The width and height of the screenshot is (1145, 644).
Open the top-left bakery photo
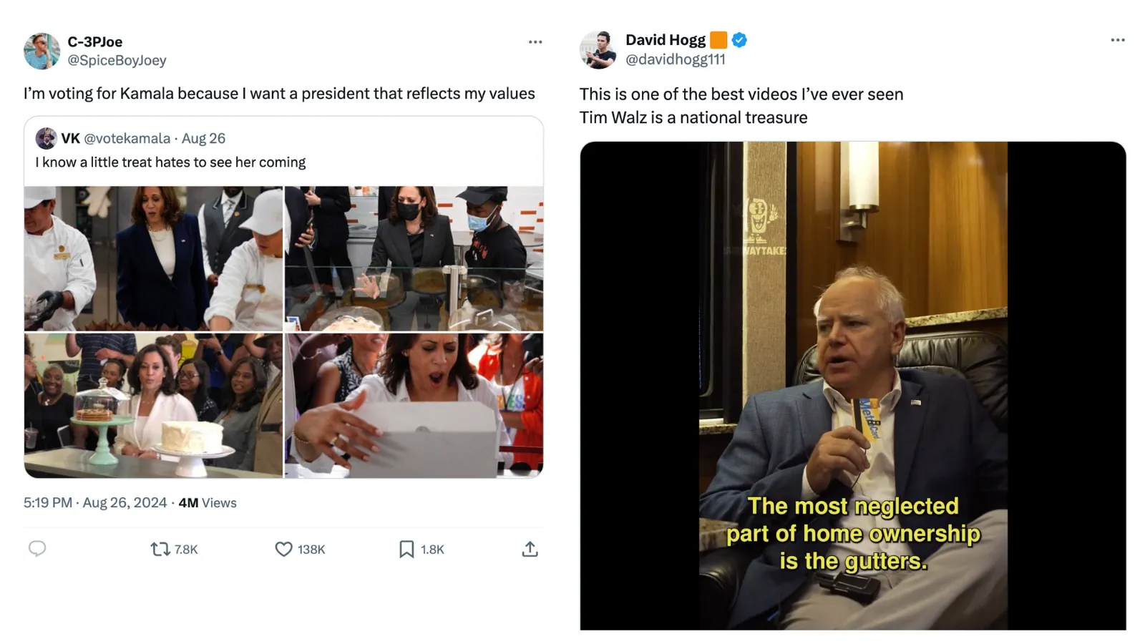(x=153, y=258)
